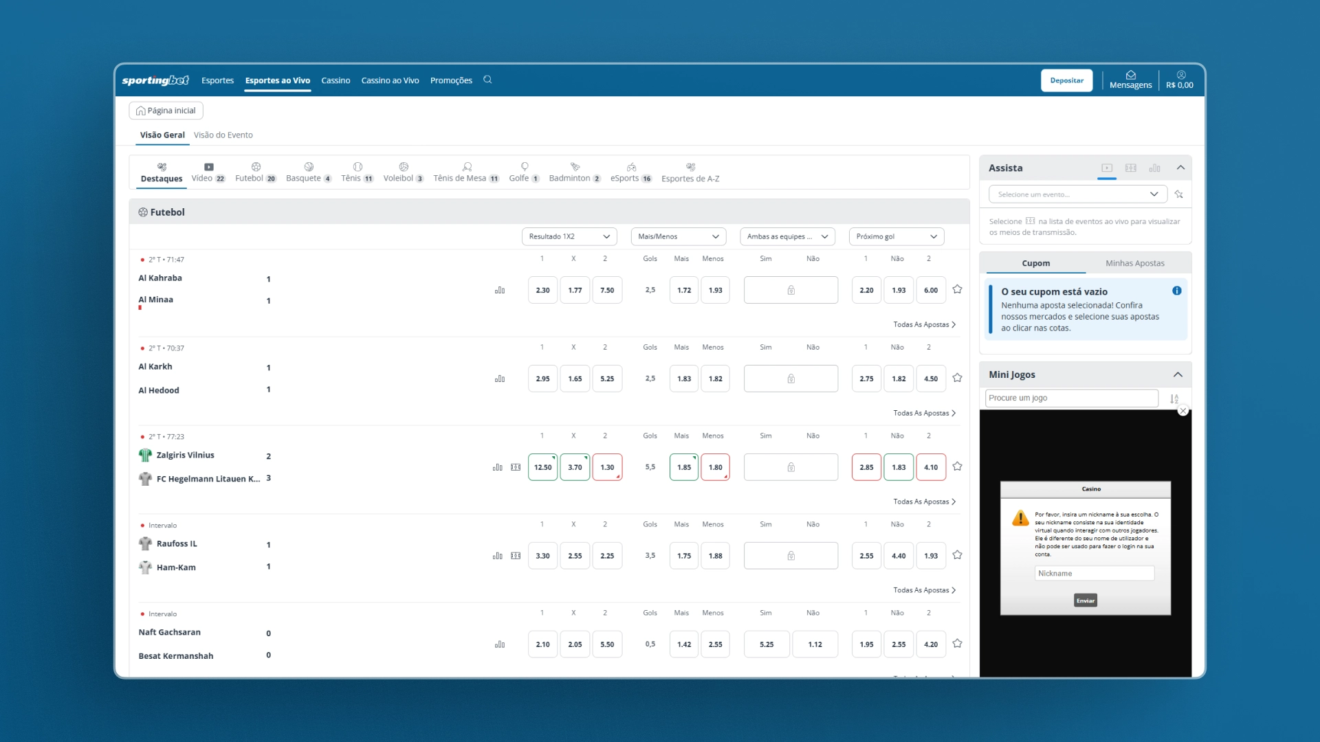Select odds 5.50 for Besat Kermanshah win
Viewport: 1320px width, 742px height.
pyautogui.click(x=607, y=644)
